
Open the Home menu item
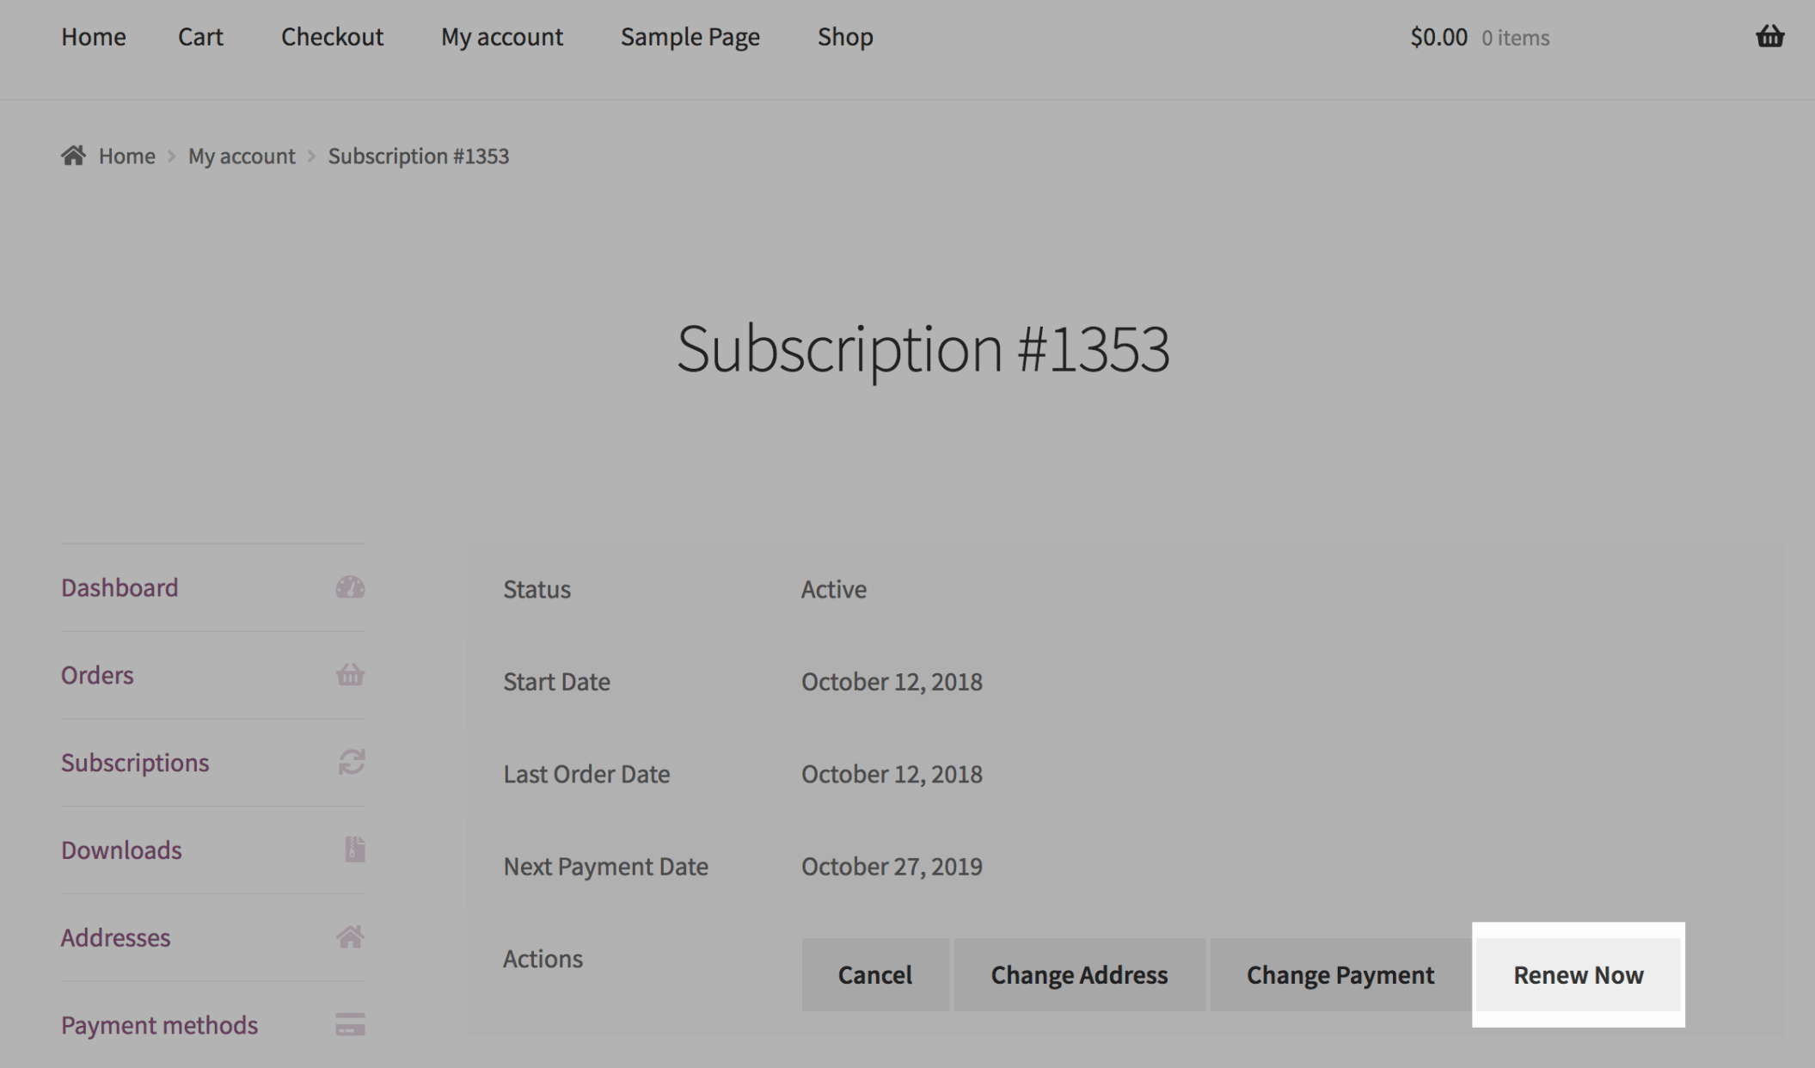(93, 37)
